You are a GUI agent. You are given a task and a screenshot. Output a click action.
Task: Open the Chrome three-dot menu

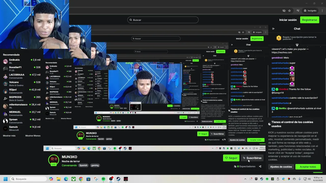pyautogui.click(x=322, y=11)
